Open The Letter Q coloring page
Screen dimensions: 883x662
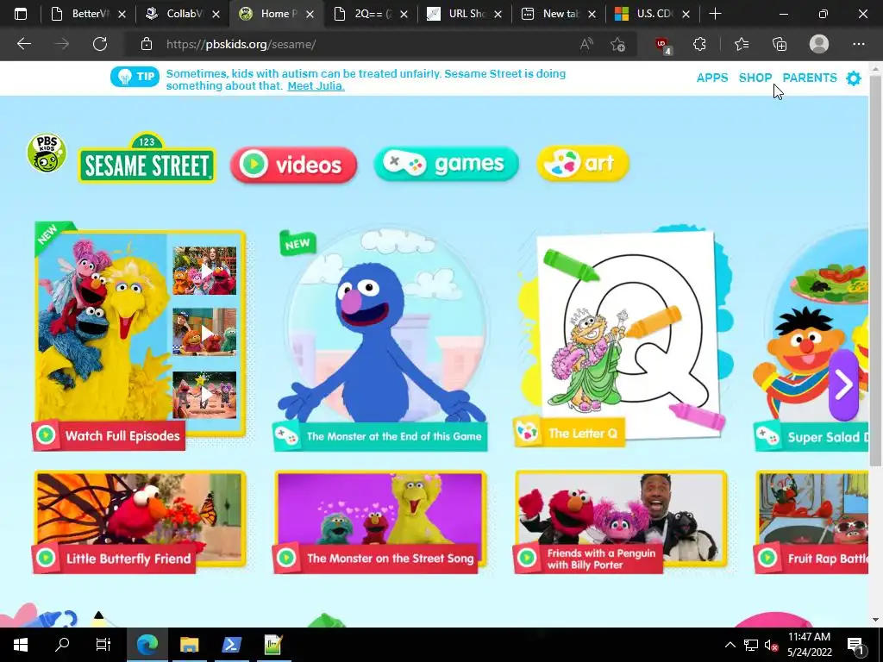point(623,336)
